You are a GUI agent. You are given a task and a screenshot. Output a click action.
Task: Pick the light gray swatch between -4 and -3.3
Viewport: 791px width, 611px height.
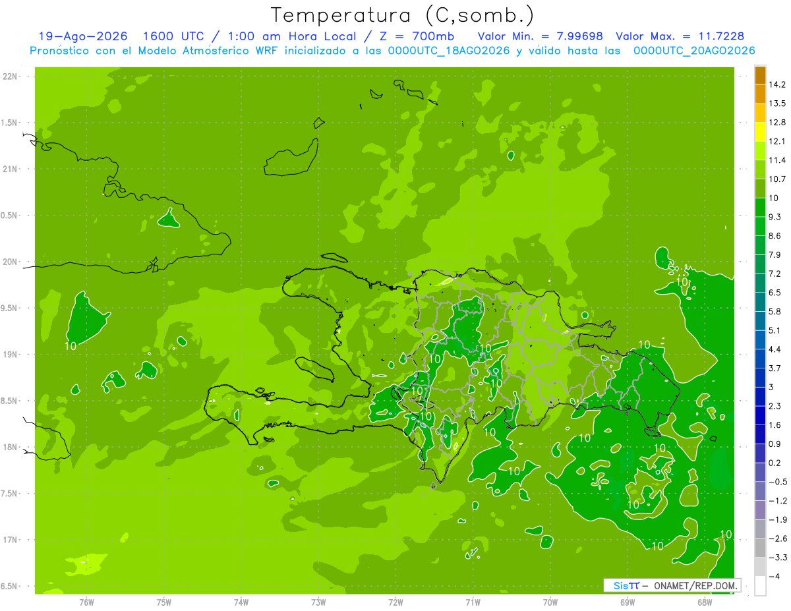[x=760, y=567]
